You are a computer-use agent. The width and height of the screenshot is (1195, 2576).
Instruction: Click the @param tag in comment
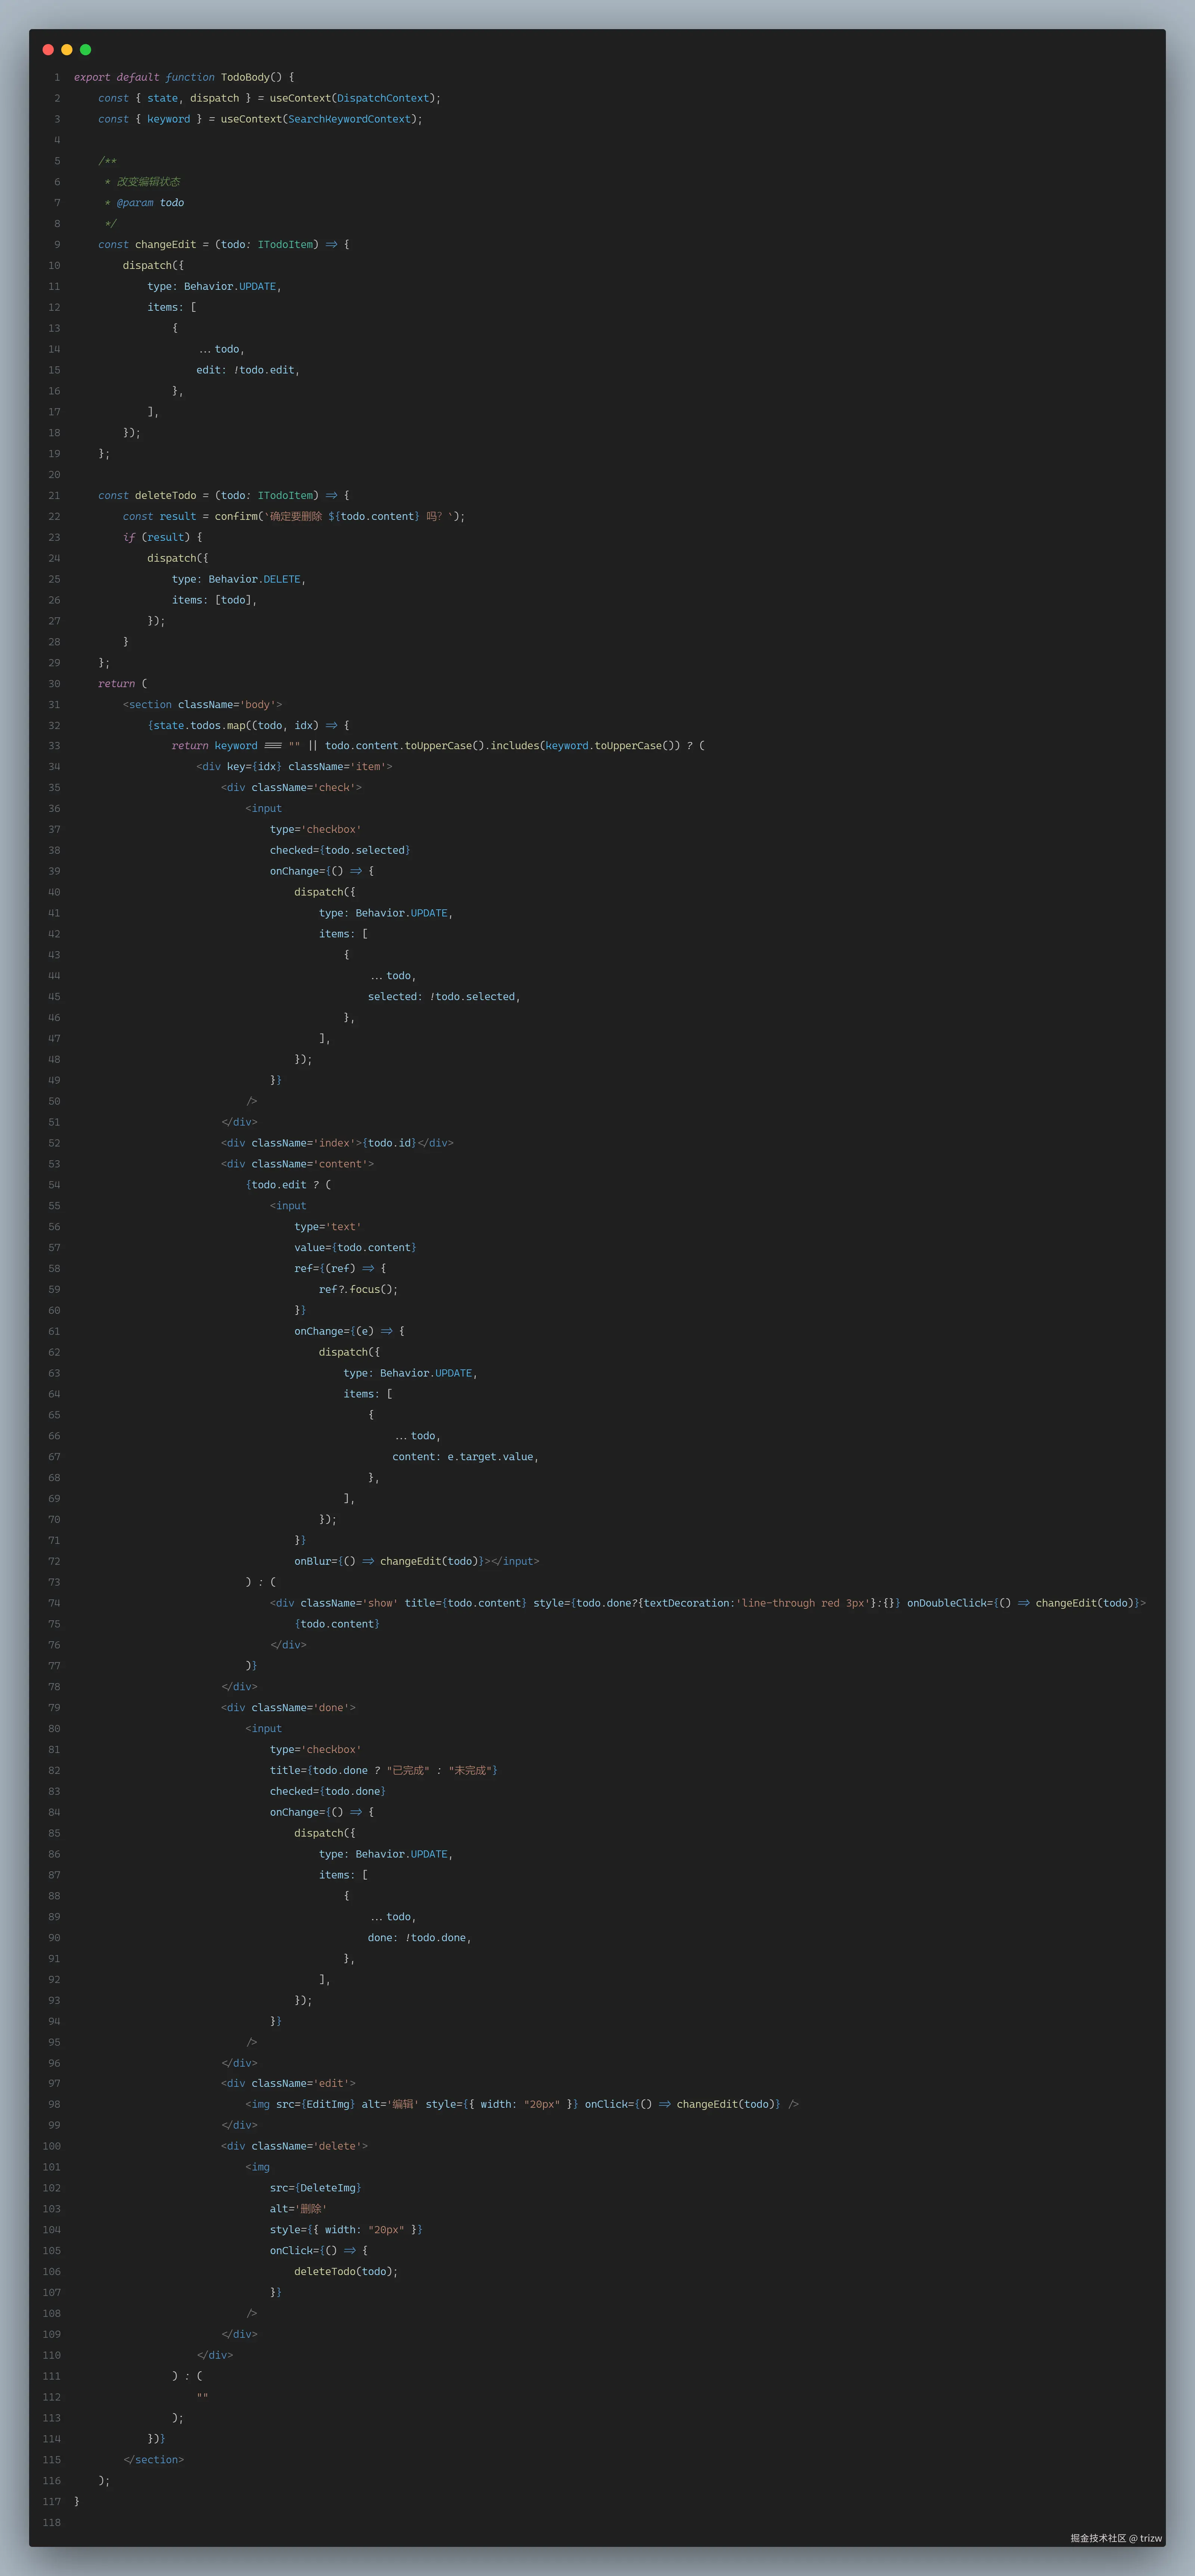click(x=135, y=203)
